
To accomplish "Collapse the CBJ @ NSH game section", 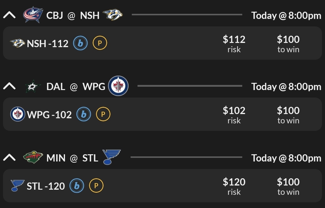I will (9, 15).
